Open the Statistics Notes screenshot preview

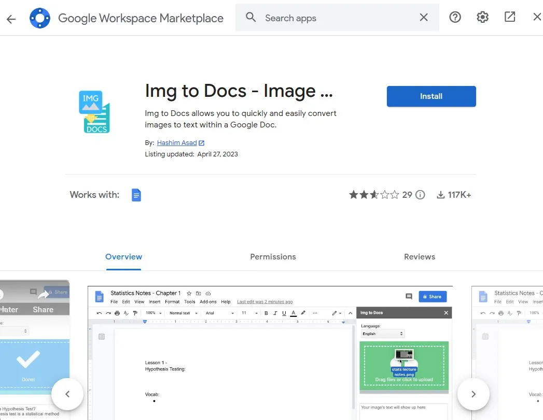click(x=270, y=352)
